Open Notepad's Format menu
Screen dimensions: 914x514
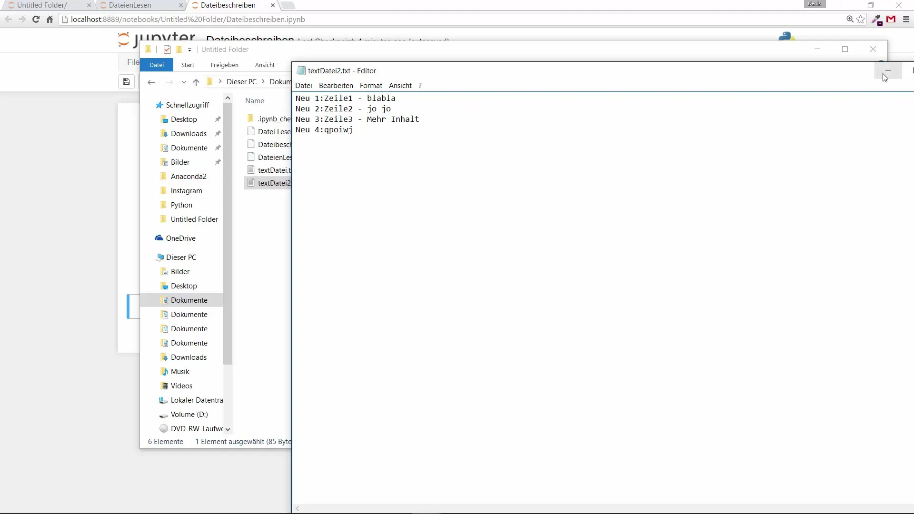click(371, 86)
